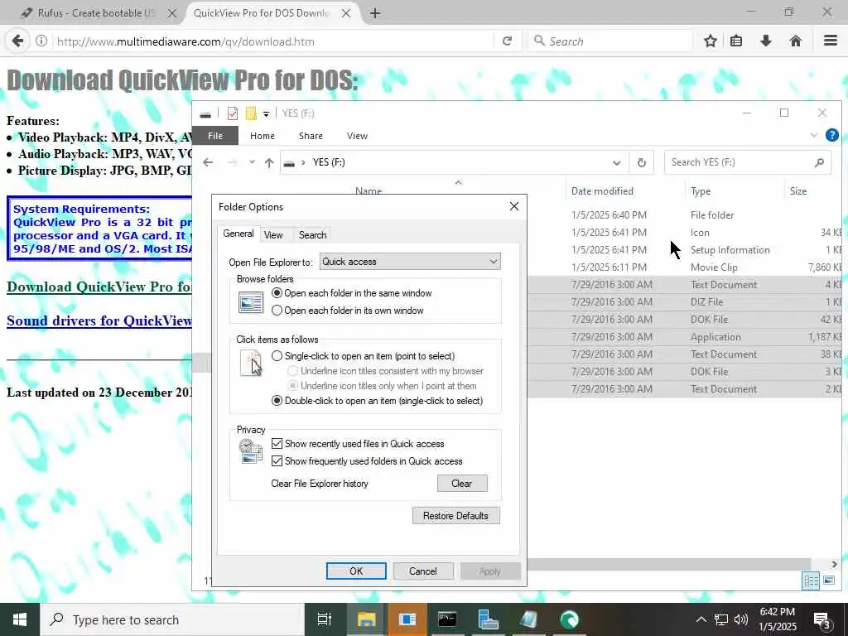This screenshot has height=636, width=848.
Task: Open the recent locations dropdown arrow
Action: point(252,162)
